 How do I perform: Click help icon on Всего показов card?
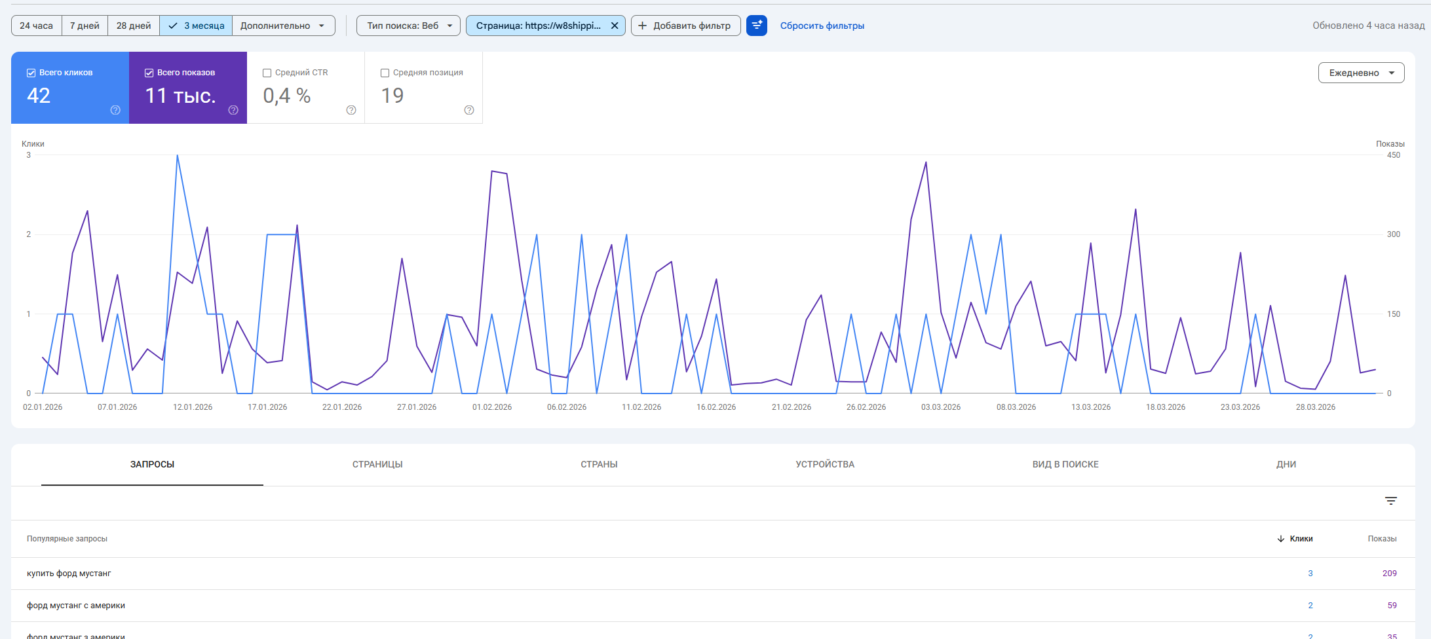[233, 110]
